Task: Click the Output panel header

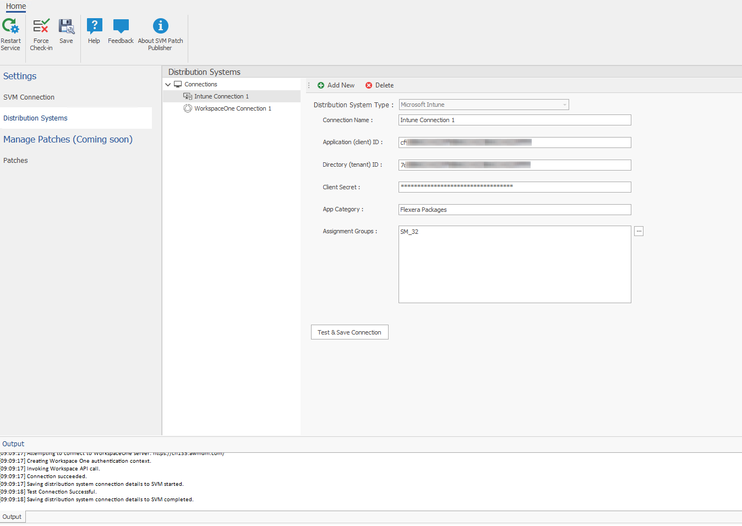Action: click(x=13, y=444)
